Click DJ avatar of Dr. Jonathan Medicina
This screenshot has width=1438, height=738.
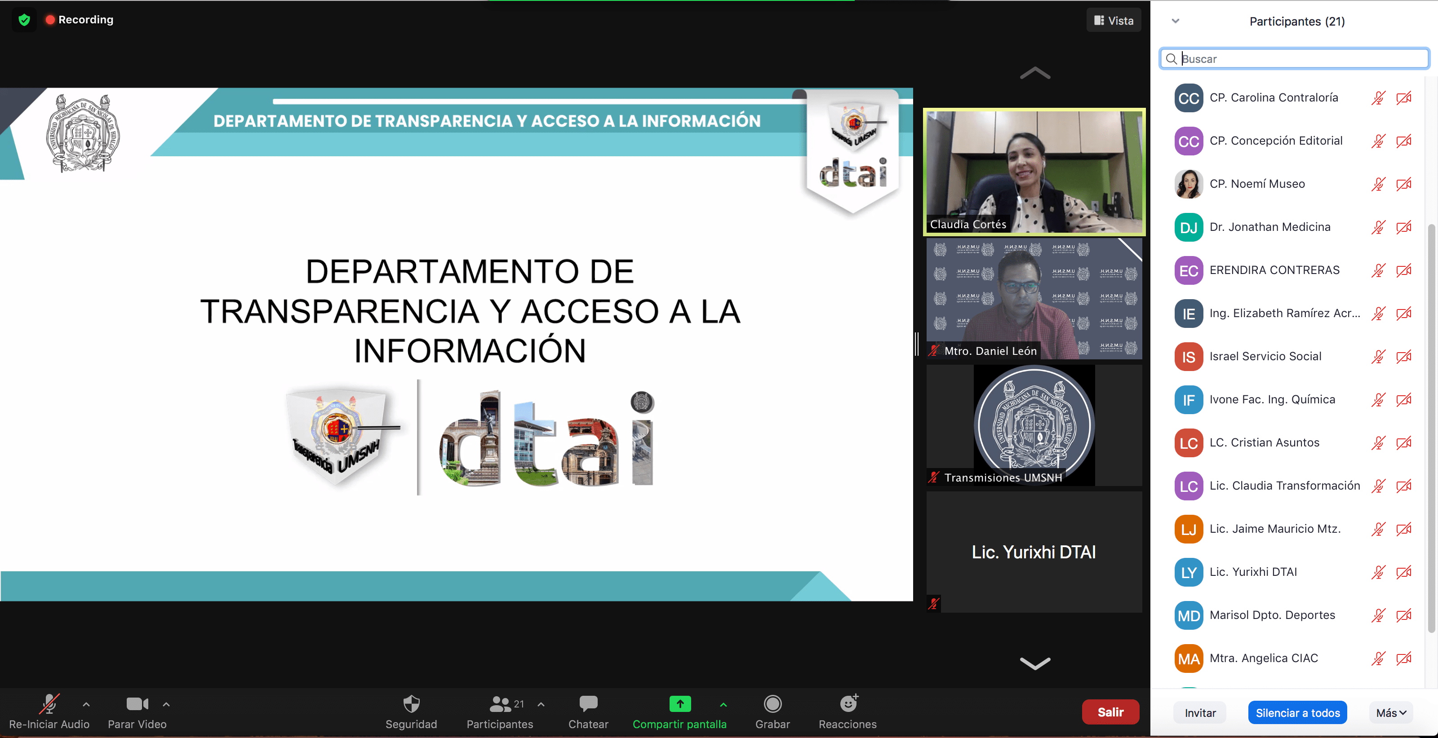coord(1189,227)
